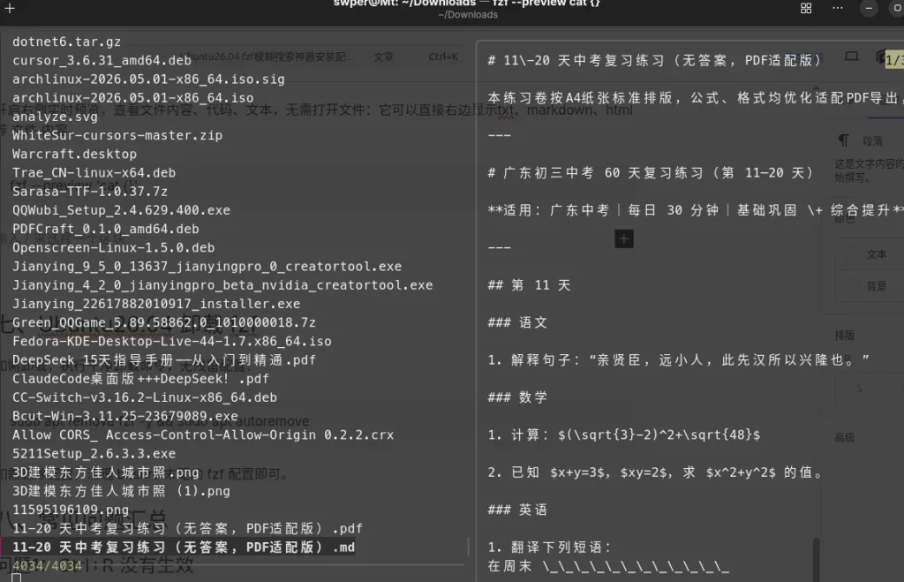The image size is (904, 582).
Task: Select 3D建模东方佳人城市照 (1).png file
Action: tap(121, 491)
